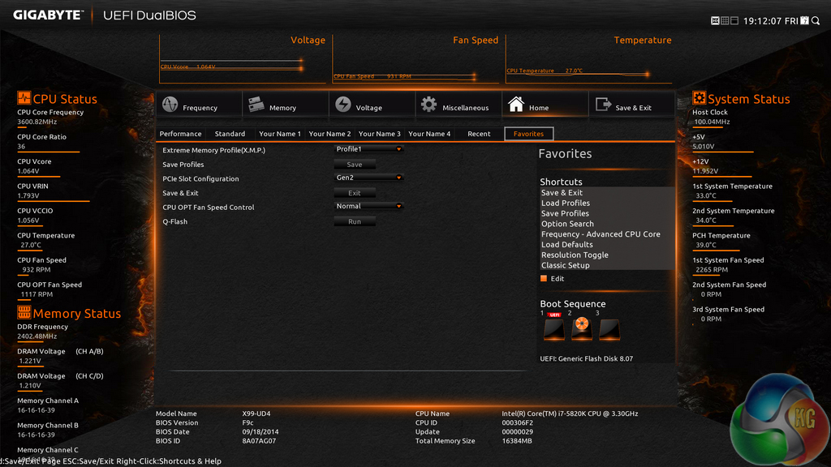Open the Your Name 1 tab
Screen dimensions: 831x467
(280, 134)
